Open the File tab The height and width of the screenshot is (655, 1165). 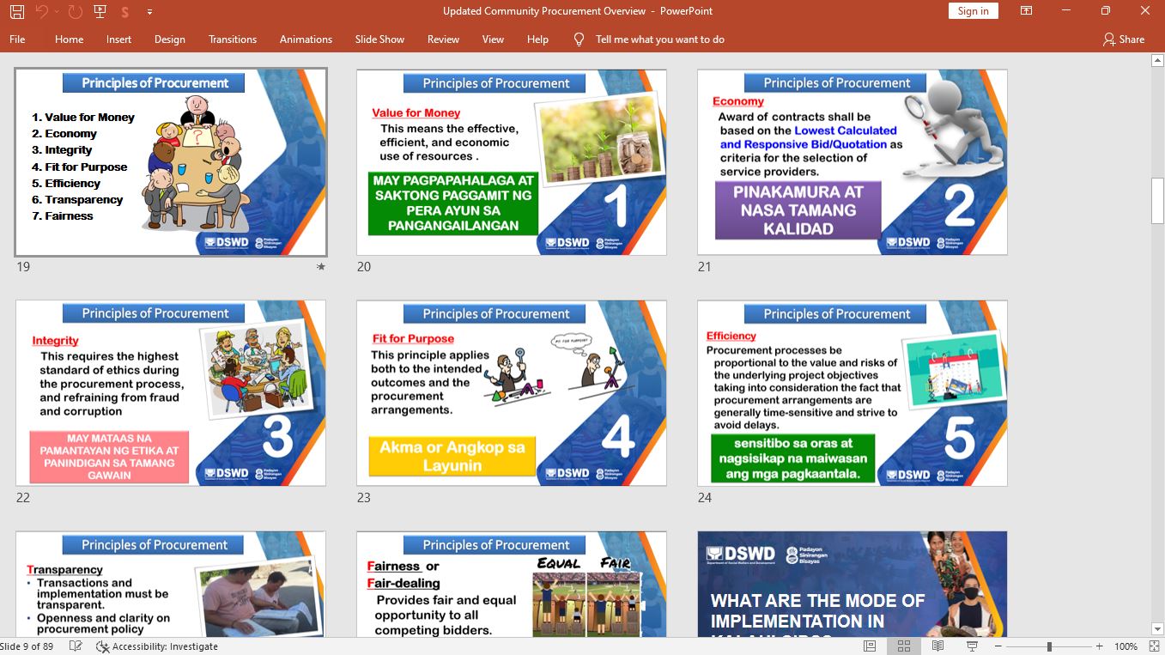point(17,39)
